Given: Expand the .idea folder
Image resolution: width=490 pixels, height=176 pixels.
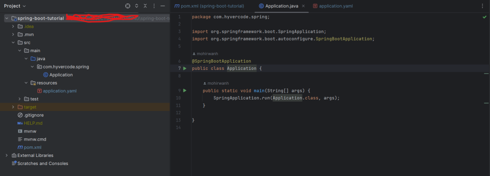Looking at the screenshot, I should pos(13,26).
